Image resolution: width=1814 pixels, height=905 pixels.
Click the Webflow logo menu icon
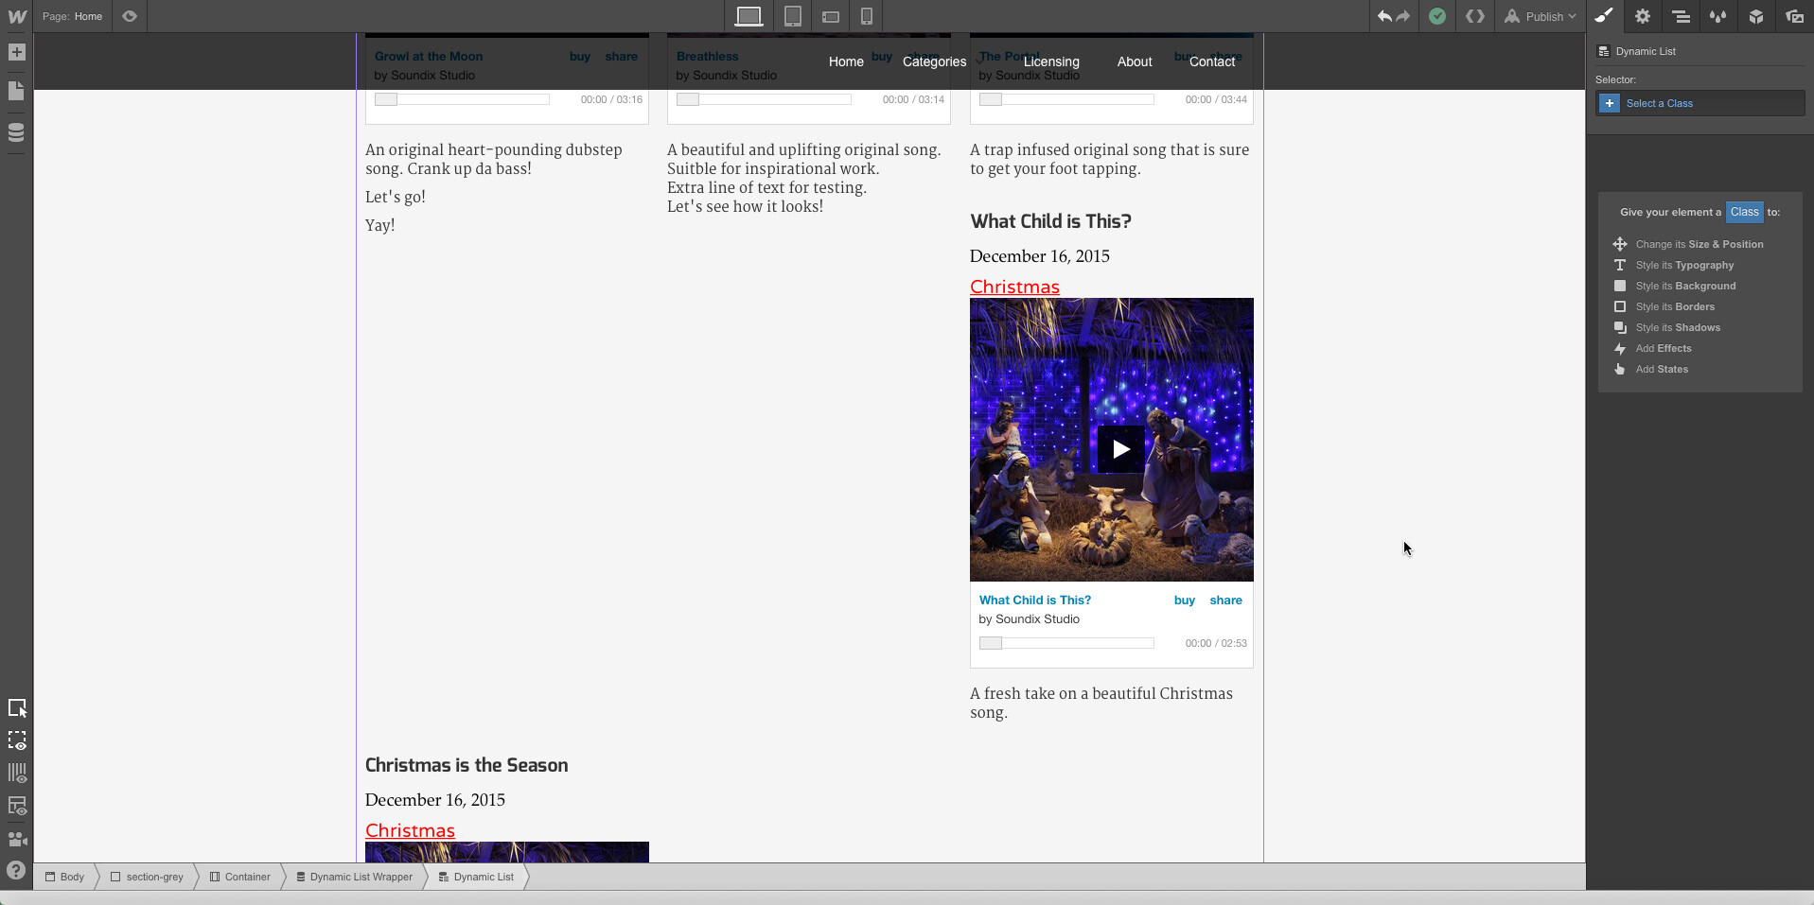click(17, 16)
